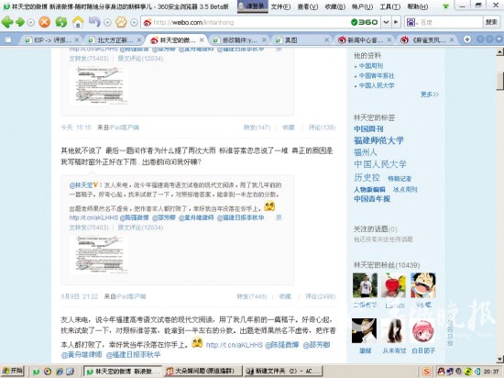The image size is (504, 378).
Task: Click 转发(7446) on the 21:22 post
Action: 252,296
